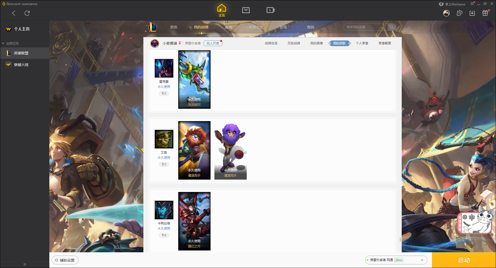The width and height of the screenshot is (496, 268).
Task: Collapse the 全部应用 section
Action: point(10,43)
